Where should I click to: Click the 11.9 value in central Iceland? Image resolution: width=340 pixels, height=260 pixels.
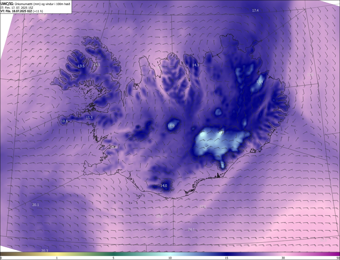(171, 126)
